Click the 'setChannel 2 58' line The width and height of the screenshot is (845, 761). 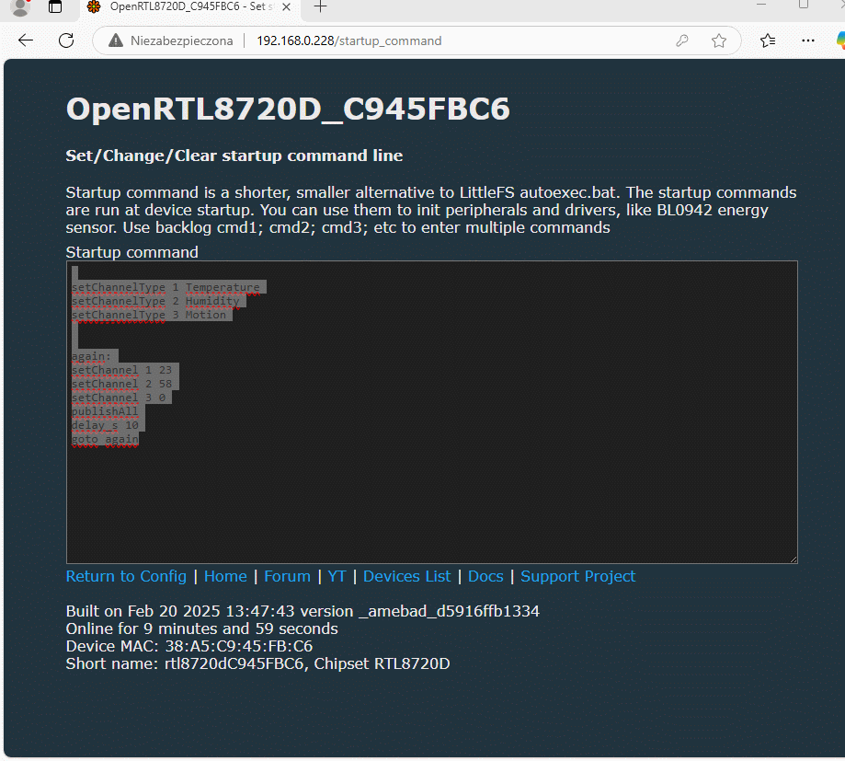tap(121, 384)
